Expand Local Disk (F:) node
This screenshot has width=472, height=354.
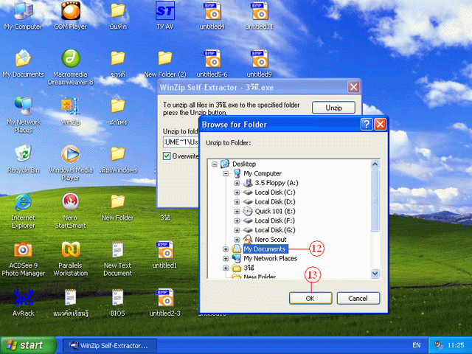pyautogui.click(x=237, y=221)
